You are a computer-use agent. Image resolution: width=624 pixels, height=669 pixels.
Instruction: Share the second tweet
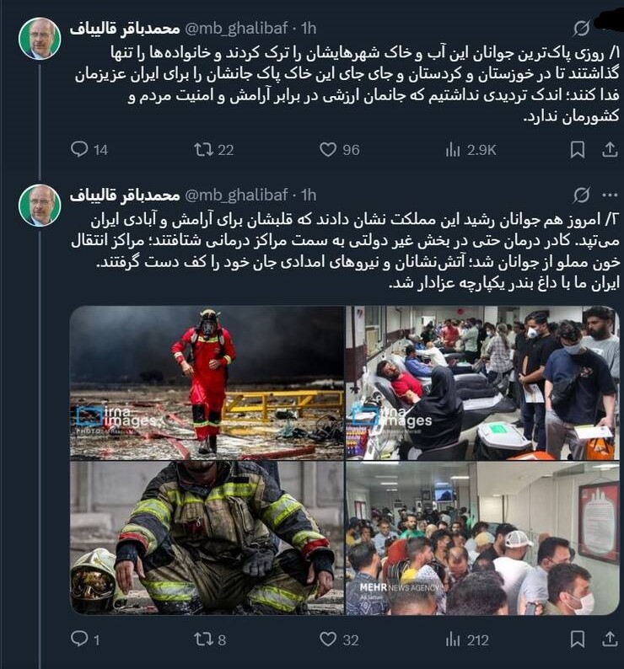[610, 640]
